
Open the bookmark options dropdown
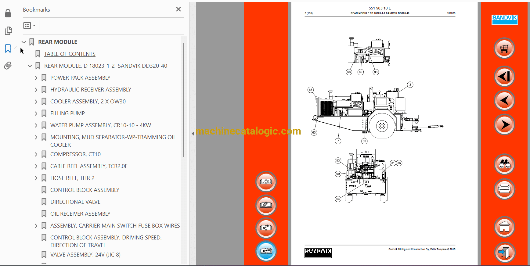(x=29, y=26)
